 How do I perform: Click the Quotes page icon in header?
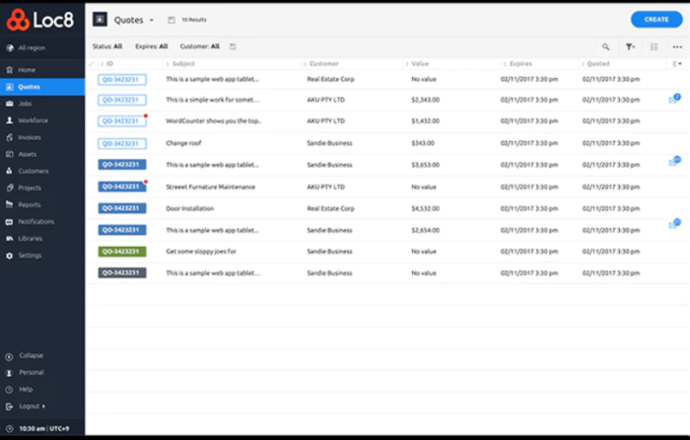click(100, 20)
